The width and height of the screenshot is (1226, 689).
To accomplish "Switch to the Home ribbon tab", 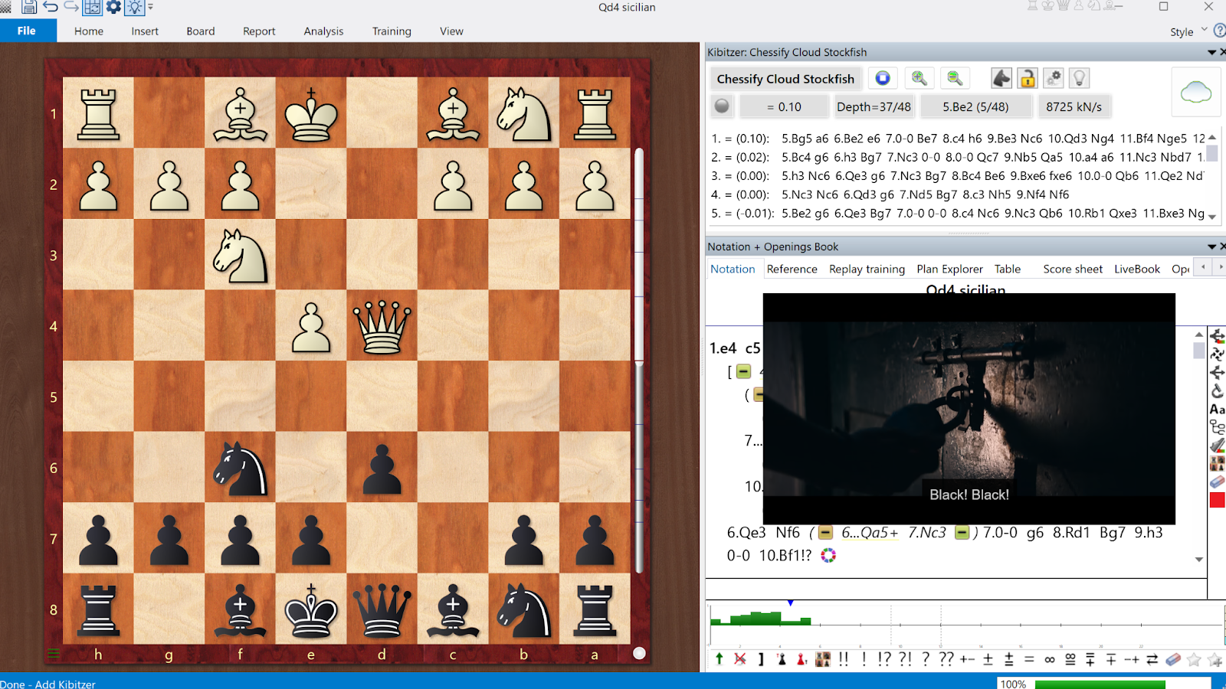I will click(x=89, y=31).
